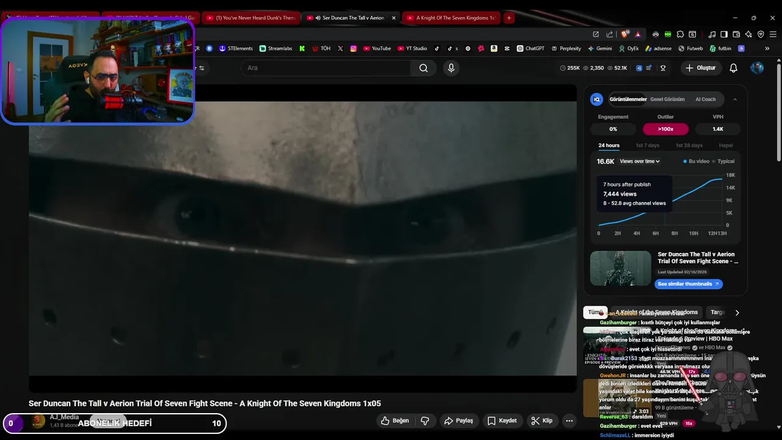The image size is (782, 440).
Task: Open the Amazon bookmark icon
Action: [x=494, y=48]
